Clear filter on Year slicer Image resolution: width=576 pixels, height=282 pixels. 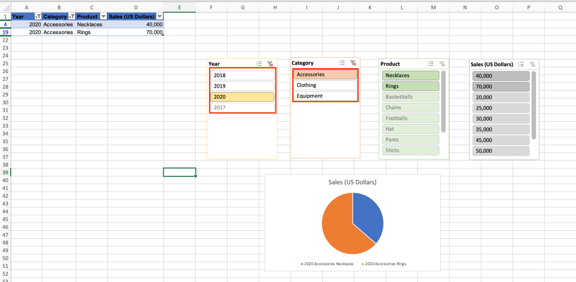pyautogui.click(x=270, y=63)
